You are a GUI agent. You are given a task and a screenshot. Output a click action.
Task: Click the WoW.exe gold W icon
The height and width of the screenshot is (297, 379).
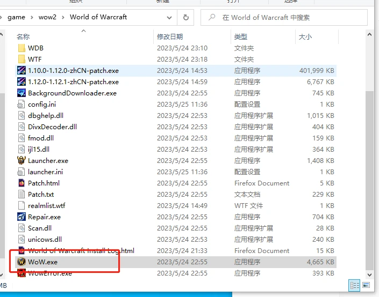tap(22, 262)
